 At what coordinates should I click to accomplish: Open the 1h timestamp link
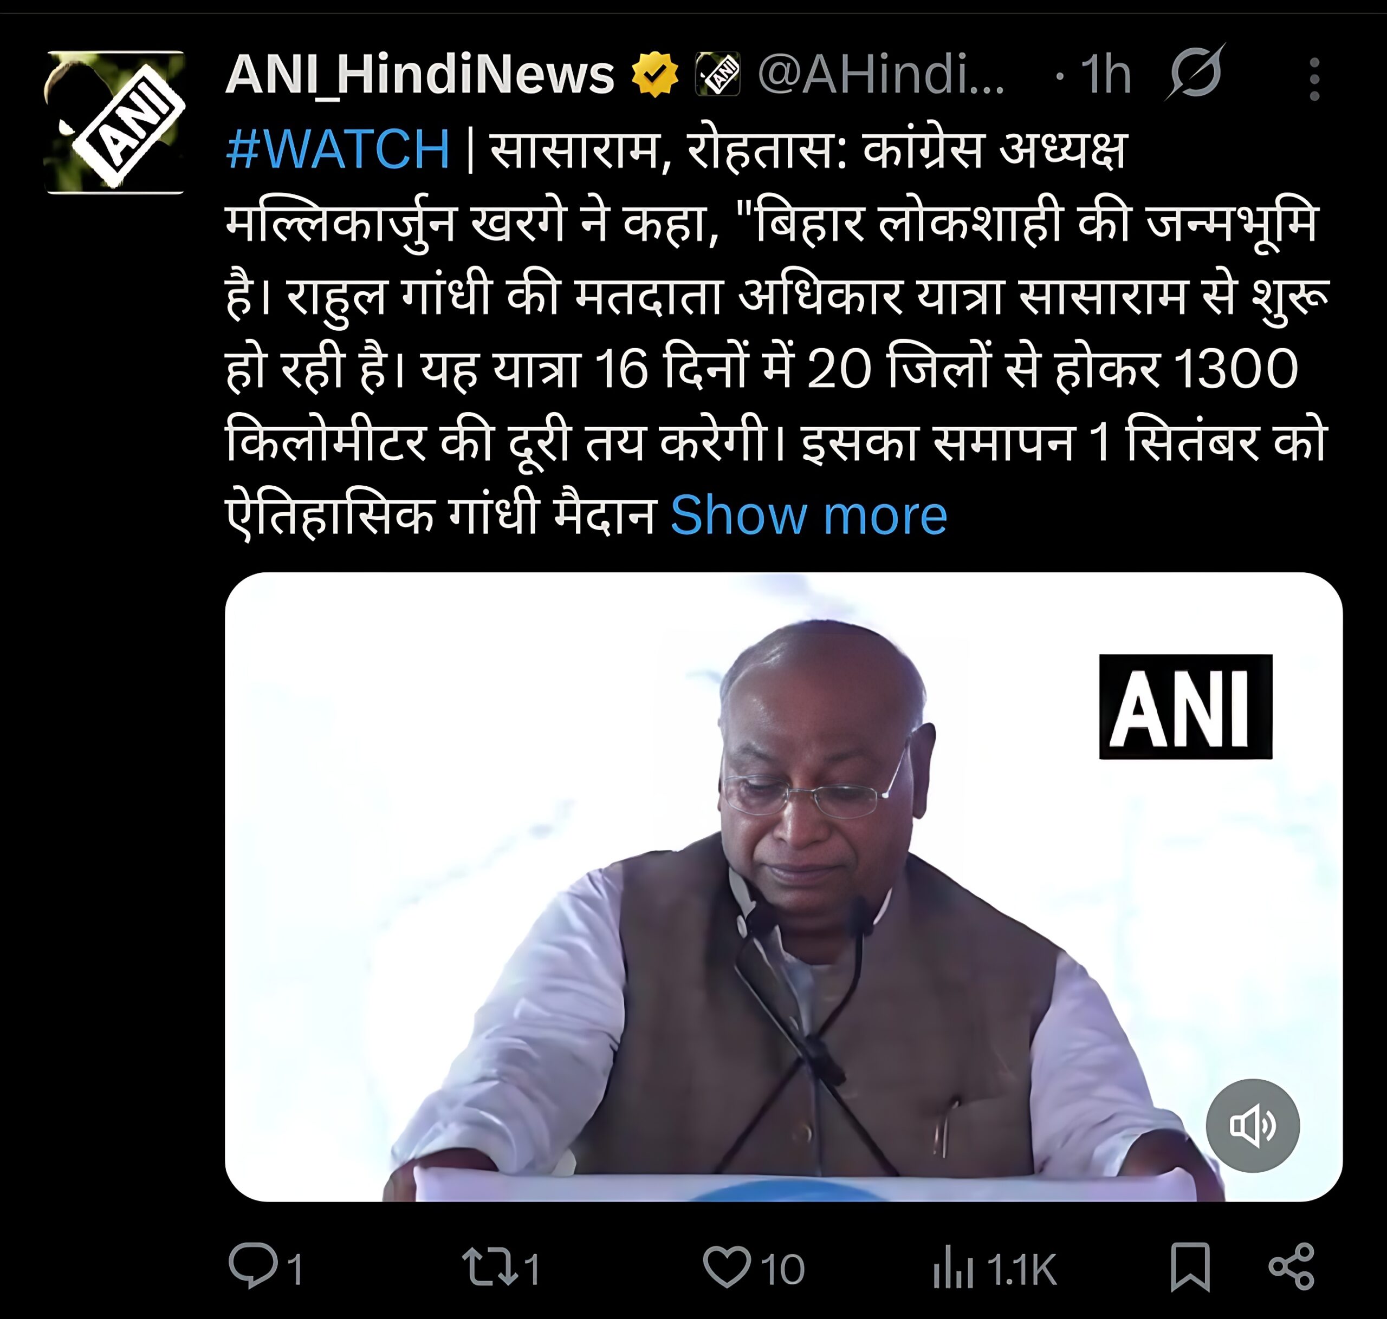pos(1106,74)
